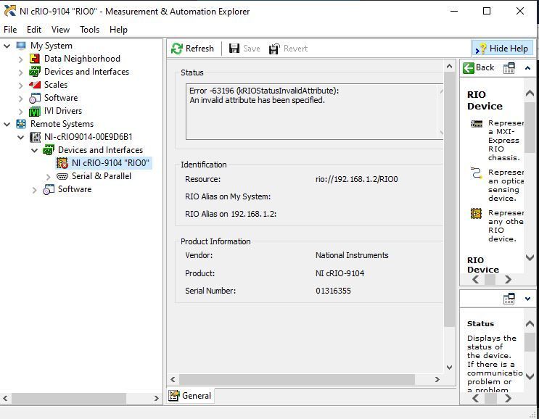The height and width of the screenshot is (419, 539).
Task: Click the MXI-Express RIO chassis icon
Action: click(x=477, y=124)
